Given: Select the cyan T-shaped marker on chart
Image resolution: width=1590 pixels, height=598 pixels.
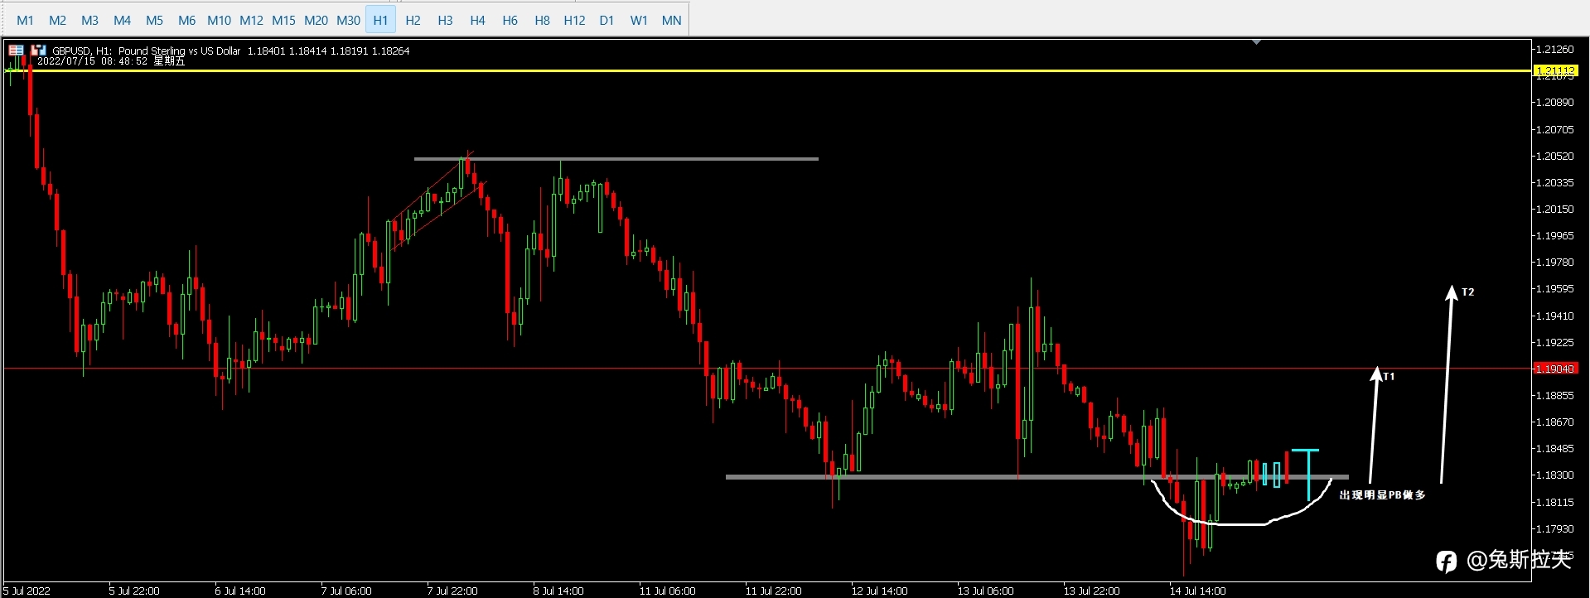Looking at the screenshot, I should pos(1306,475).
